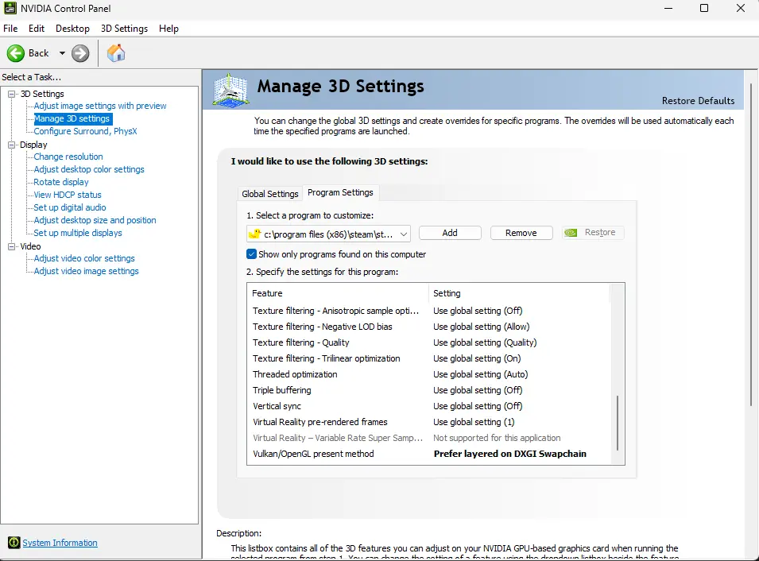The width and height of the screenshot is (759, 561).
Task: Click Use global setting (Quality) value
Action: (x=485, y=342)
